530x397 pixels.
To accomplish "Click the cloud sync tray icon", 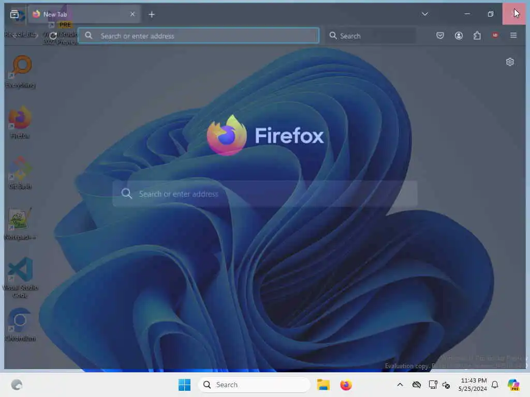I will [417, 385].
